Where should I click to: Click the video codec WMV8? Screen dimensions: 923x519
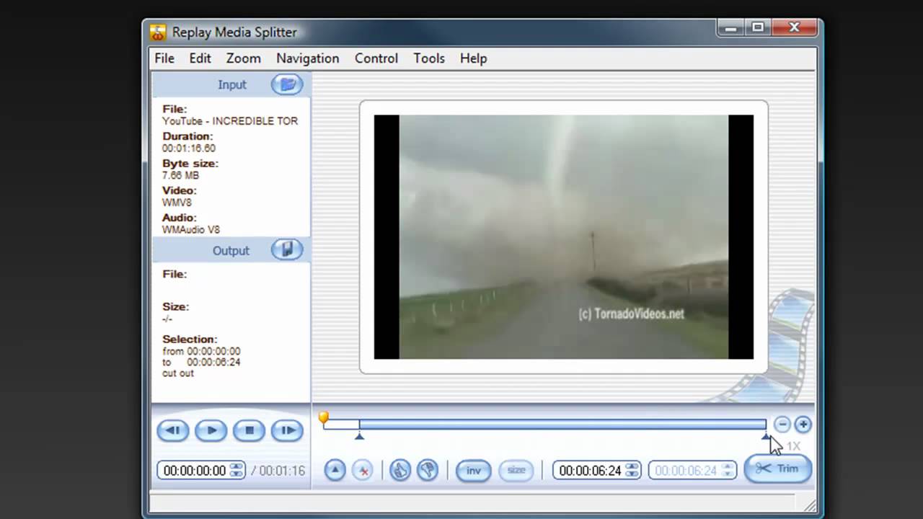click(x=177, y=203)
